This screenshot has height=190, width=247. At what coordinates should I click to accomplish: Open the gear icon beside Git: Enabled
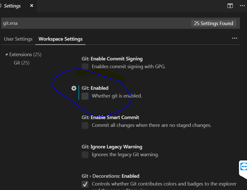pos(74,88)
